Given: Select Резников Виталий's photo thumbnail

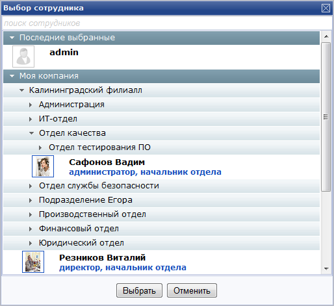Looking at the screenshot, I should [33, 262].
